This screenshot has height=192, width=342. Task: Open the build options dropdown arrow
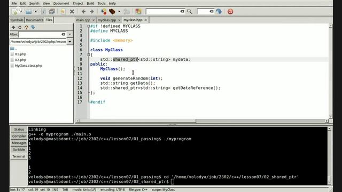tap(119, 11)
